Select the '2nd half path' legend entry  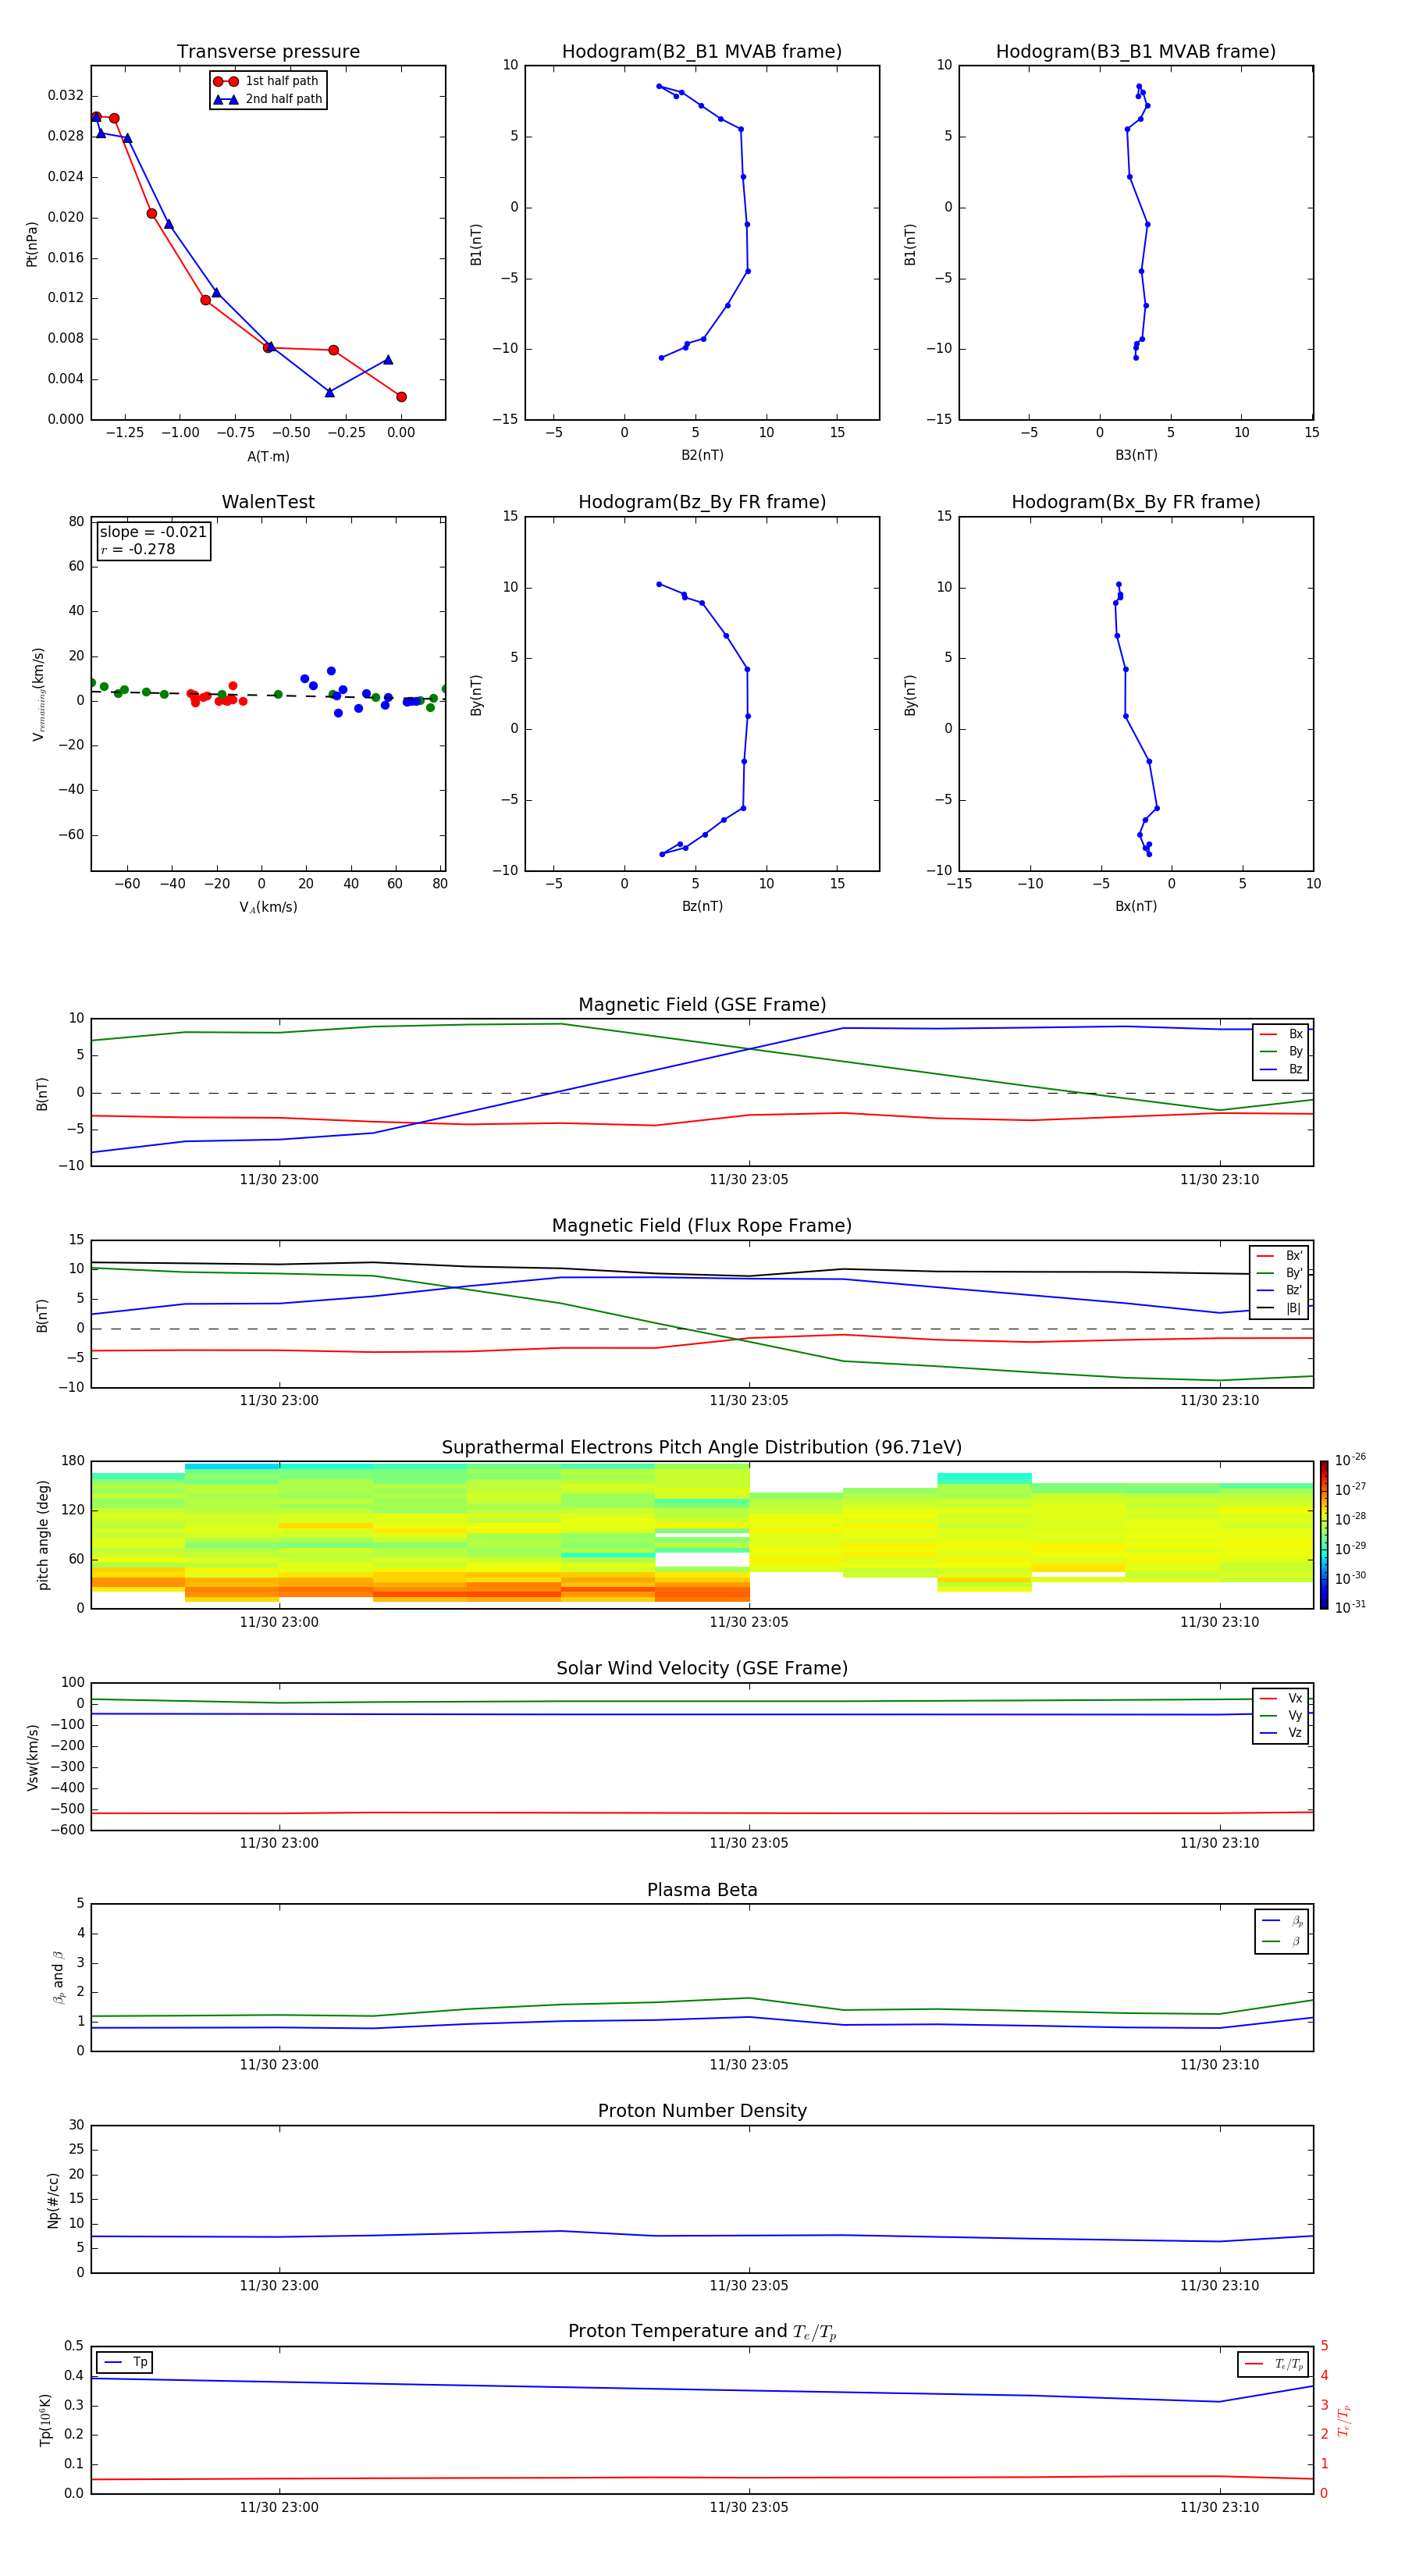[x=268, y=99]
